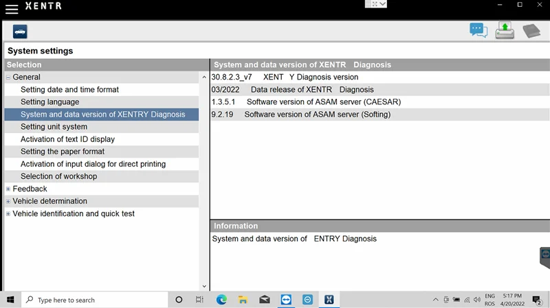This screenshot has width=550, height=308.
Task: Open the hamburger menu in title bar
Action: point(12,9)
